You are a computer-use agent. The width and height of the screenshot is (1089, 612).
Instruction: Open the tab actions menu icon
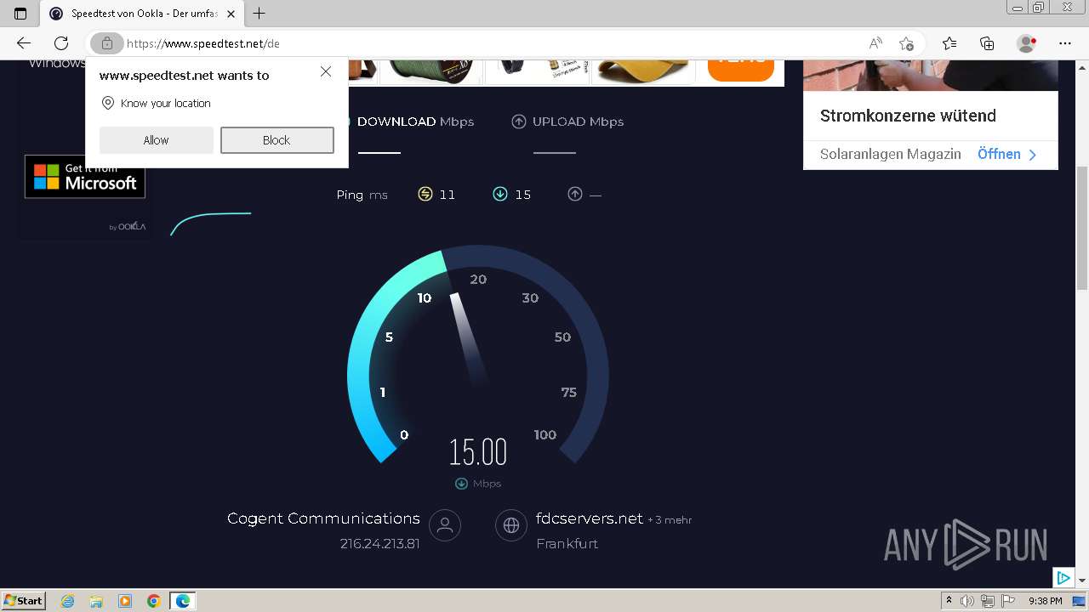20,13
